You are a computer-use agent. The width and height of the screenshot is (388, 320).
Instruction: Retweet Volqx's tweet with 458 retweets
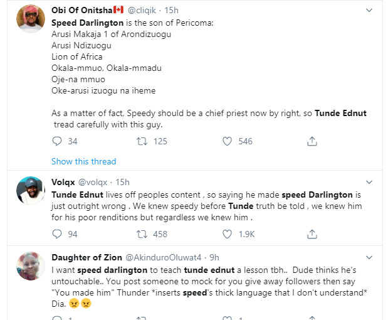[x=142, y=234]
